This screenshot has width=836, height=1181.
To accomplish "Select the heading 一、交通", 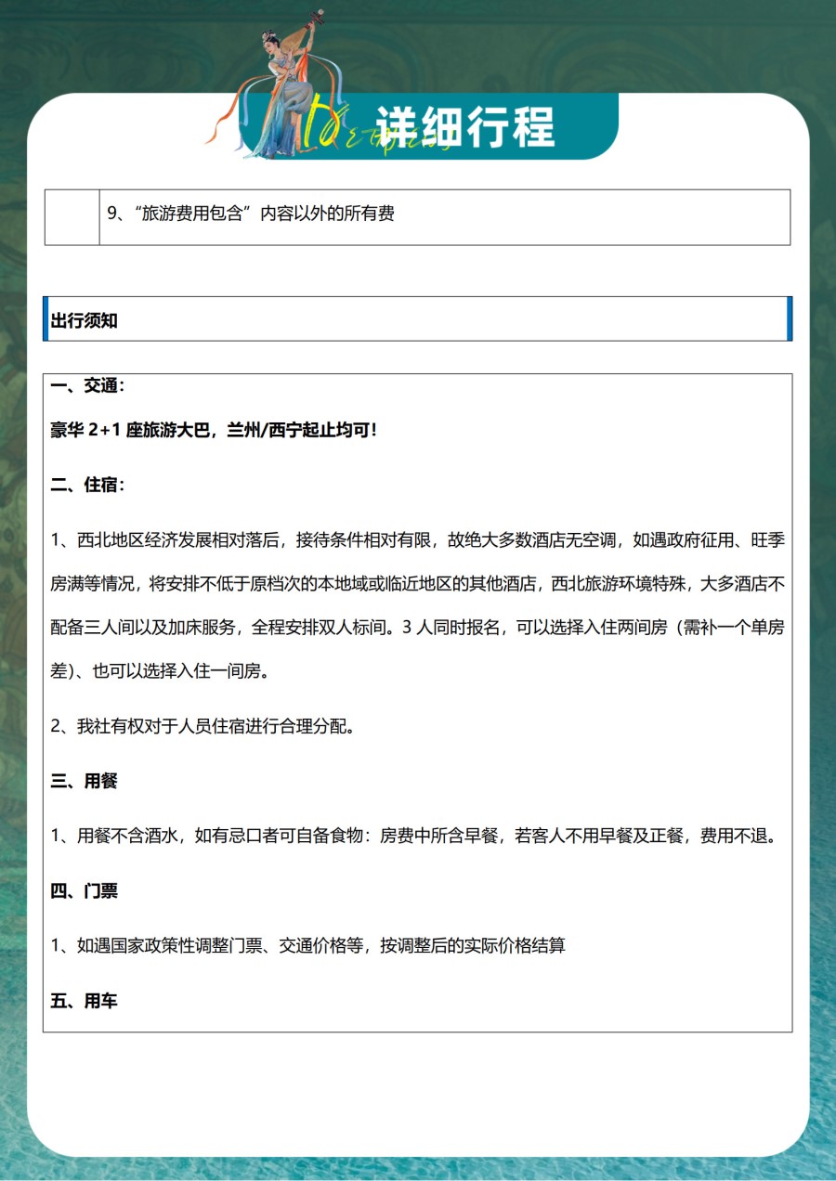I will [88, 385].
